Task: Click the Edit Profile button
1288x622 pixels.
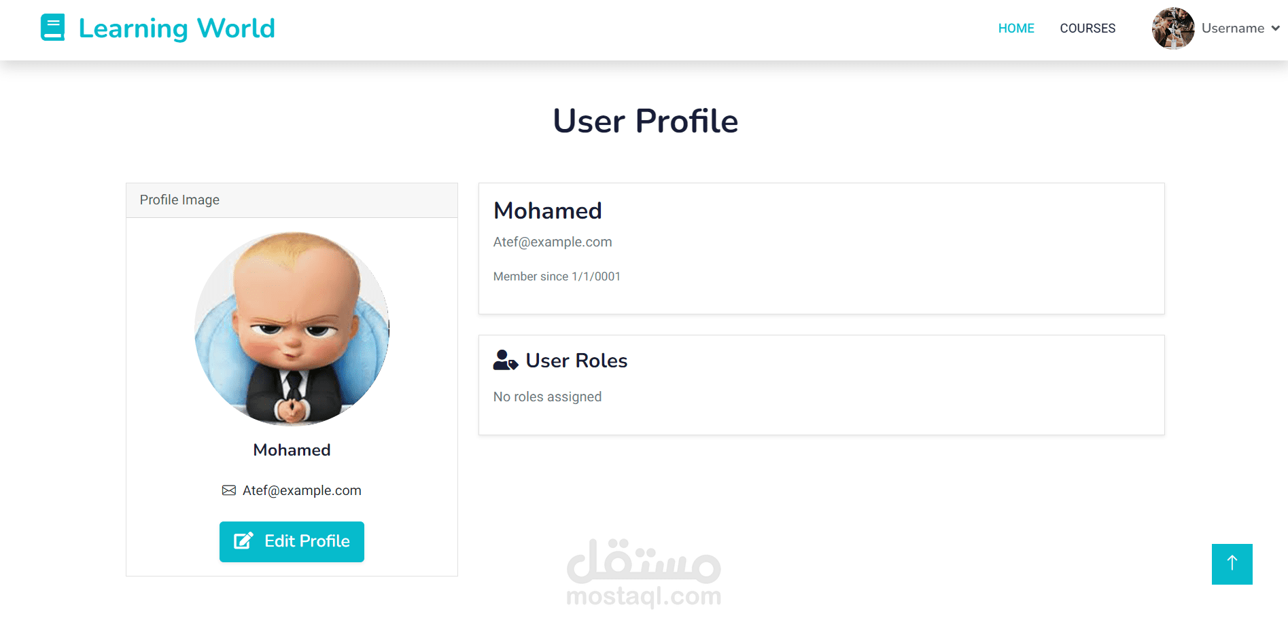Action: (292, 542)
